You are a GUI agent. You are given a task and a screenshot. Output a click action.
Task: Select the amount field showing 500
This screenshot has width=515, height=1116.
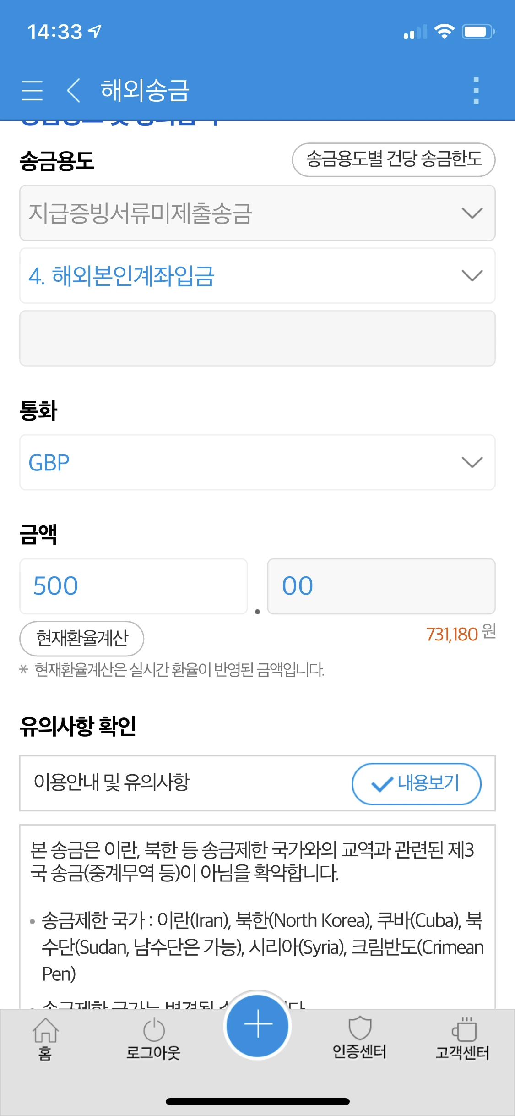(134, 586)
